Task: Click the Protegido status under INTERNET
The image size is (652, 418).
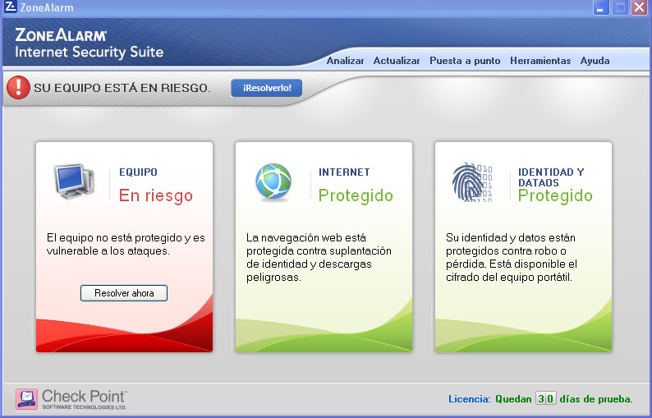Action: point(356,195)
